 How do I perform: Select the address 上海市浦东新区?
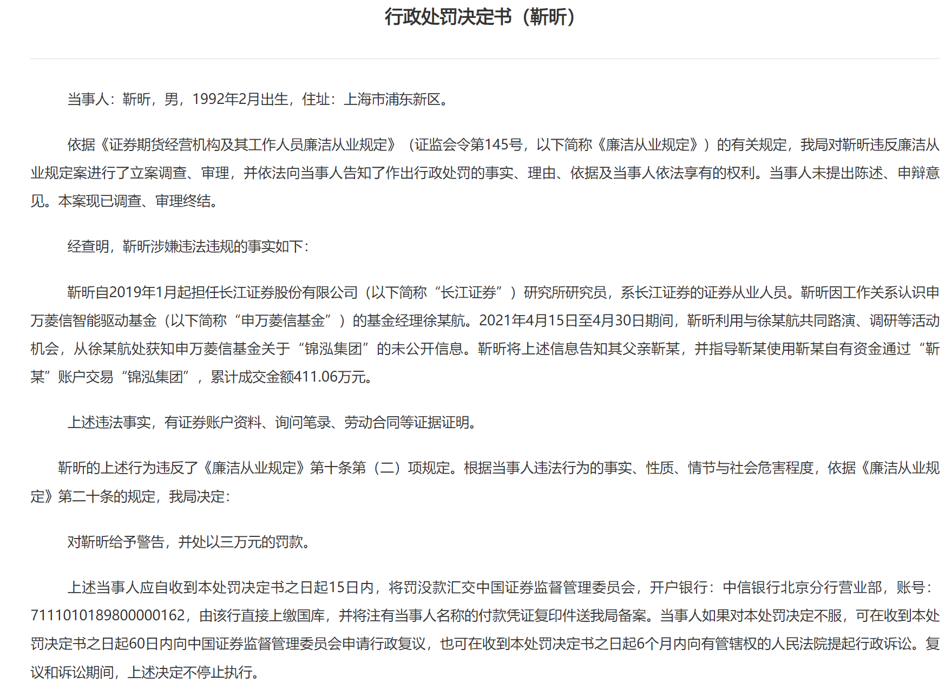tap(392, 99)
